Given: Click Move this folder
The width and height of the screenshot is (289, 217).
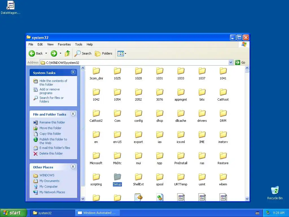Looking at the screenshot, I should pos(50,128).
